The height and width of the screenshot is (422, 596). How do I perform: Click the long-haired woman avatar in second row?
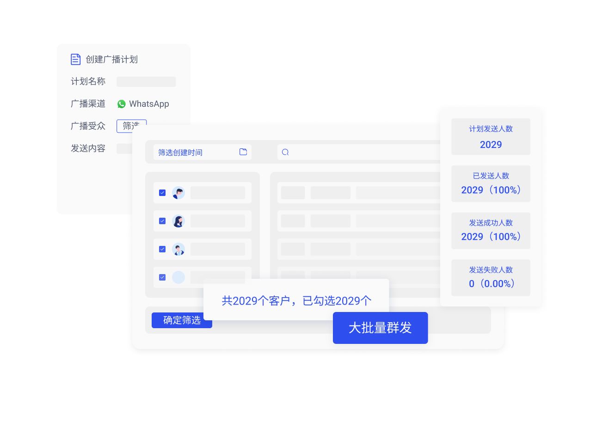[178, 221]
